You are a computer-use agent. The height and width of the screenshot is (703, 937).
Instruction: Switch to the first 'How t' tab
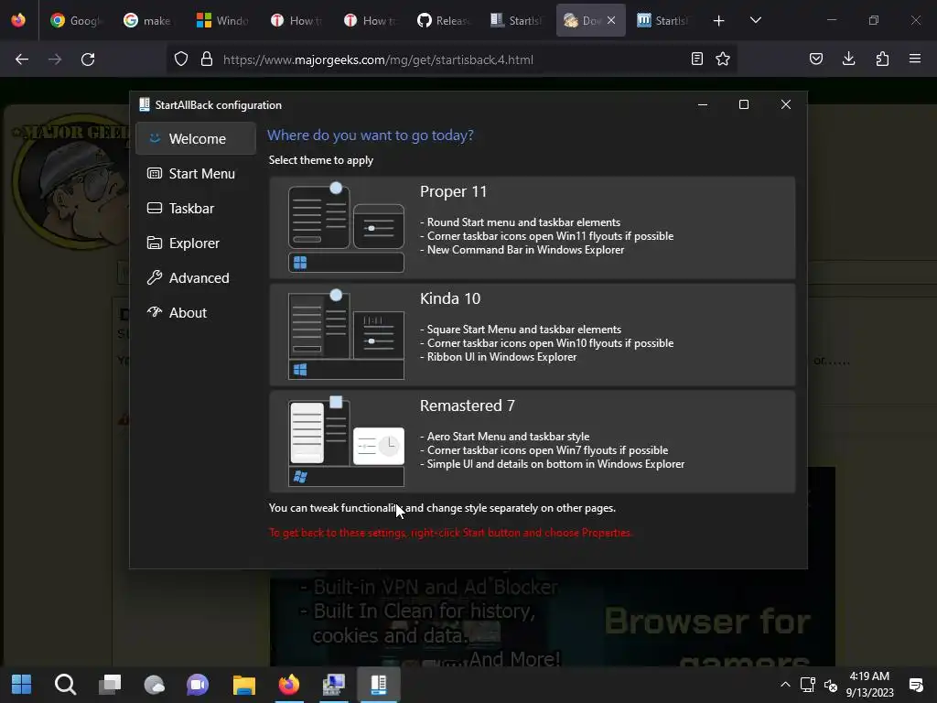point(296,21)
